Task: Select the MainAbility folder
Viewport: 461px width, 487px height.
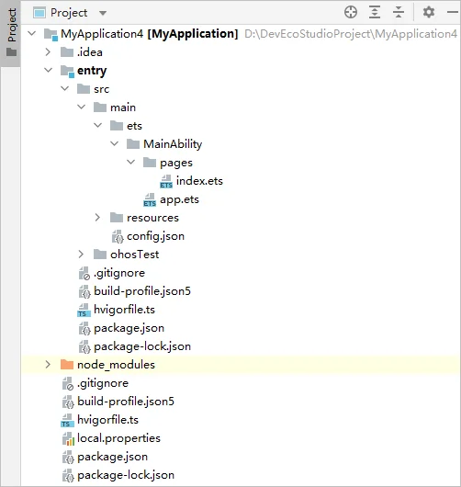Action: (164, 144)
